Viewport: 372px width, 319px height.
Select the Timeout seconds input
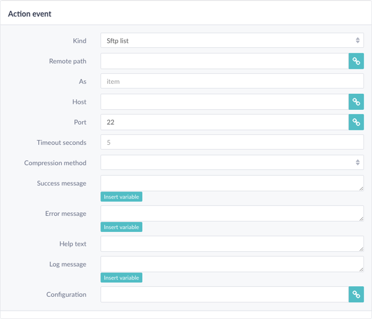232,142
